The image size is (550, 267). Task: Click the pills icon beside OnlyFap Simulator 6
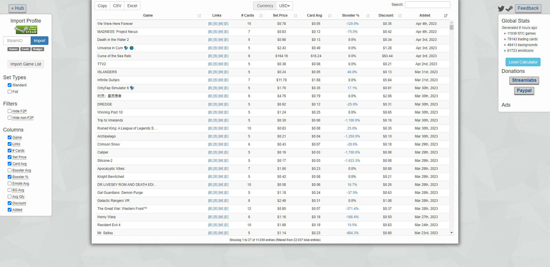point(132,88)
